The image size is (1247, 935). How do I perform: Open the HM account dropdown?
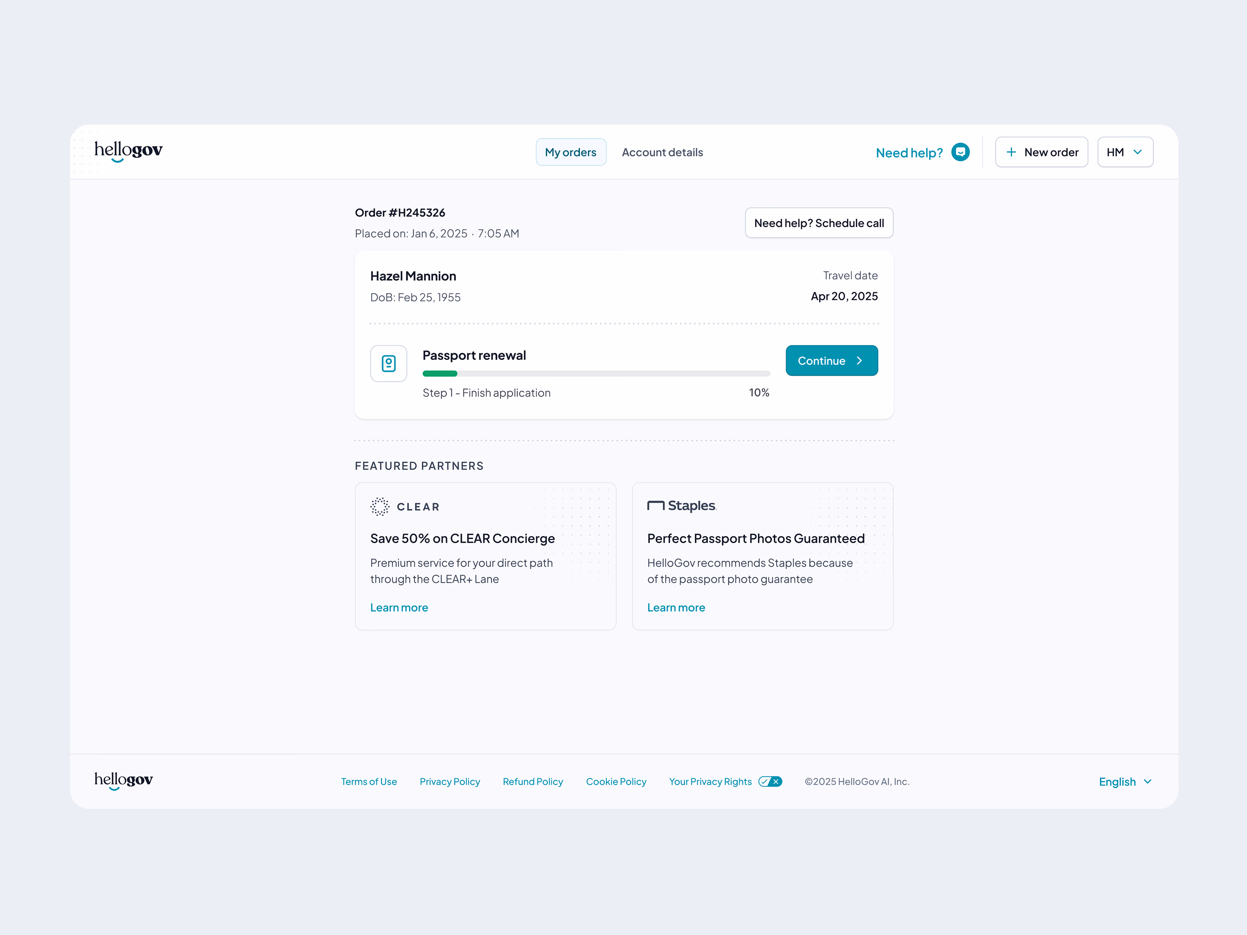1125,152
